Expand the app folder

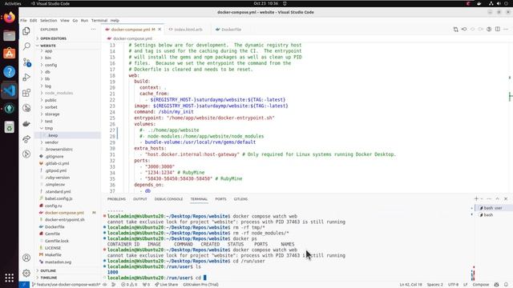tap(48, 51)
